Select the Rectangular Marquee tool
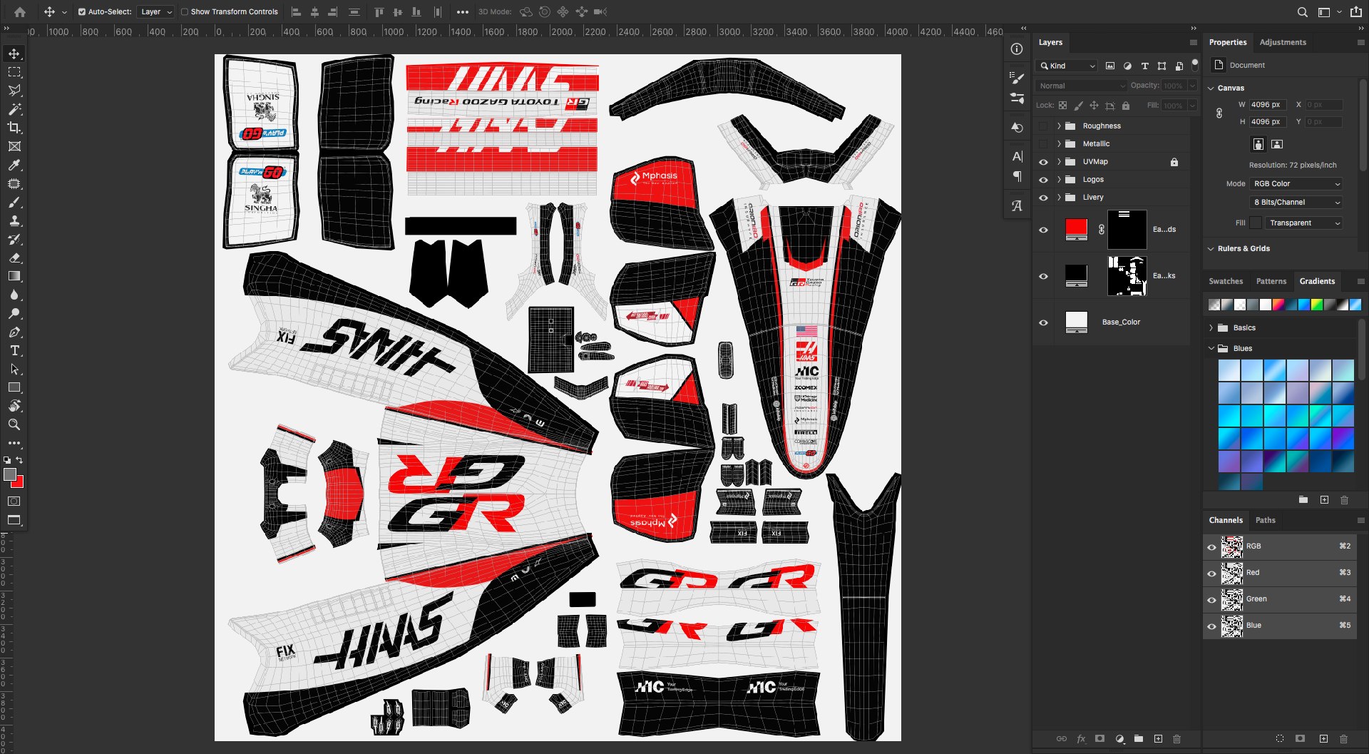 (14, 73)
